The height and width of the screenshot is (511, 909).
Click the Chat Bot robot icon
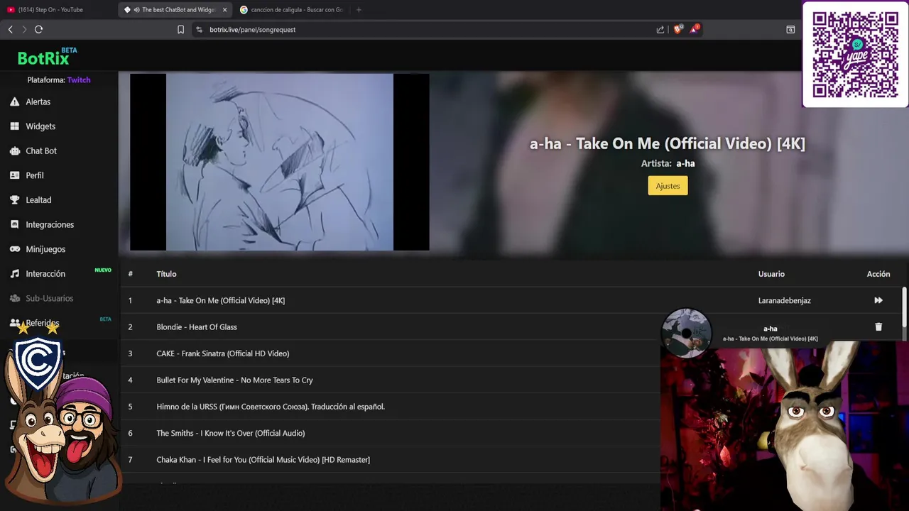click(14, 150)
